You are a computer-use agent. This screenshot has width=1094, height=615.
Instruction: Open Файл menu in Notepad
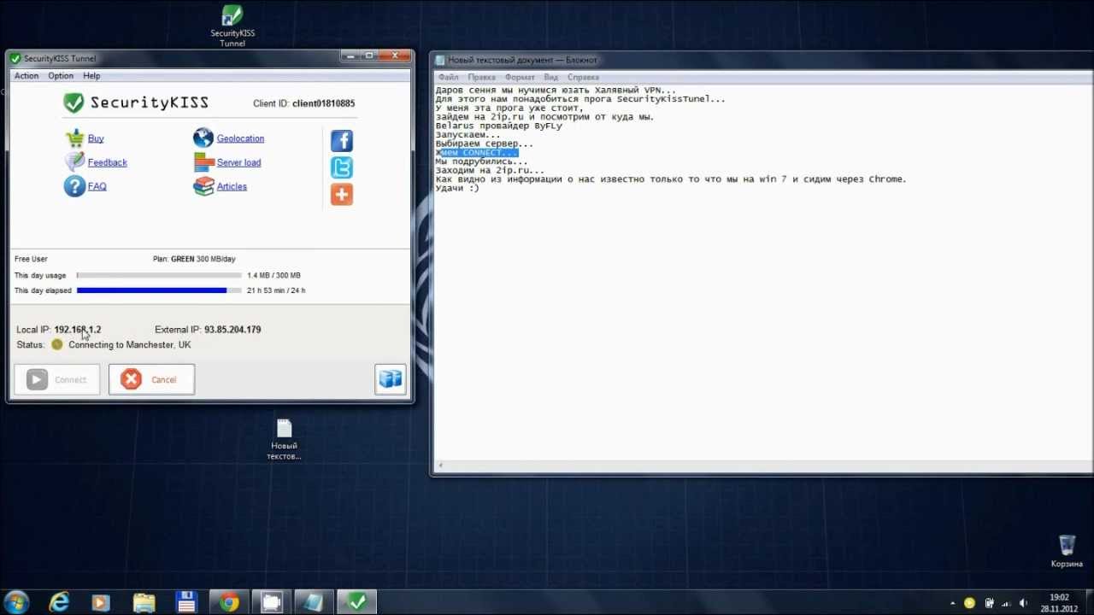click(448, 77)
